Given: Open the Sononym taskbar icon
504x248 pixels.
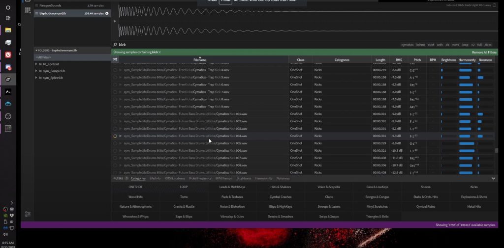Looking at the screenshot, I should click(x=8, y=79).
